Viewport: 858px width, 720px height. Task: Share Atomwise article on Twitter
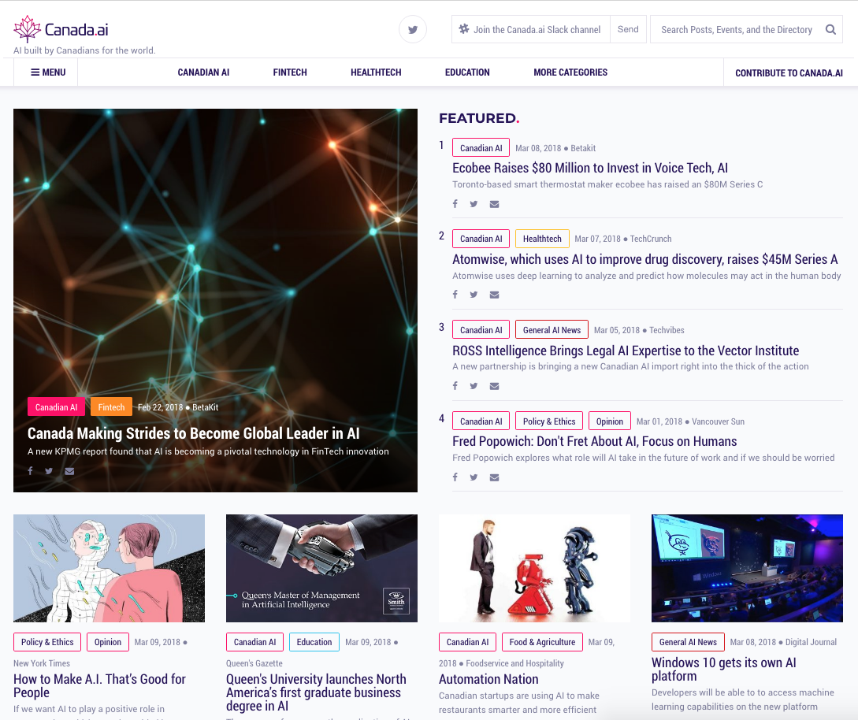(474, 295)
